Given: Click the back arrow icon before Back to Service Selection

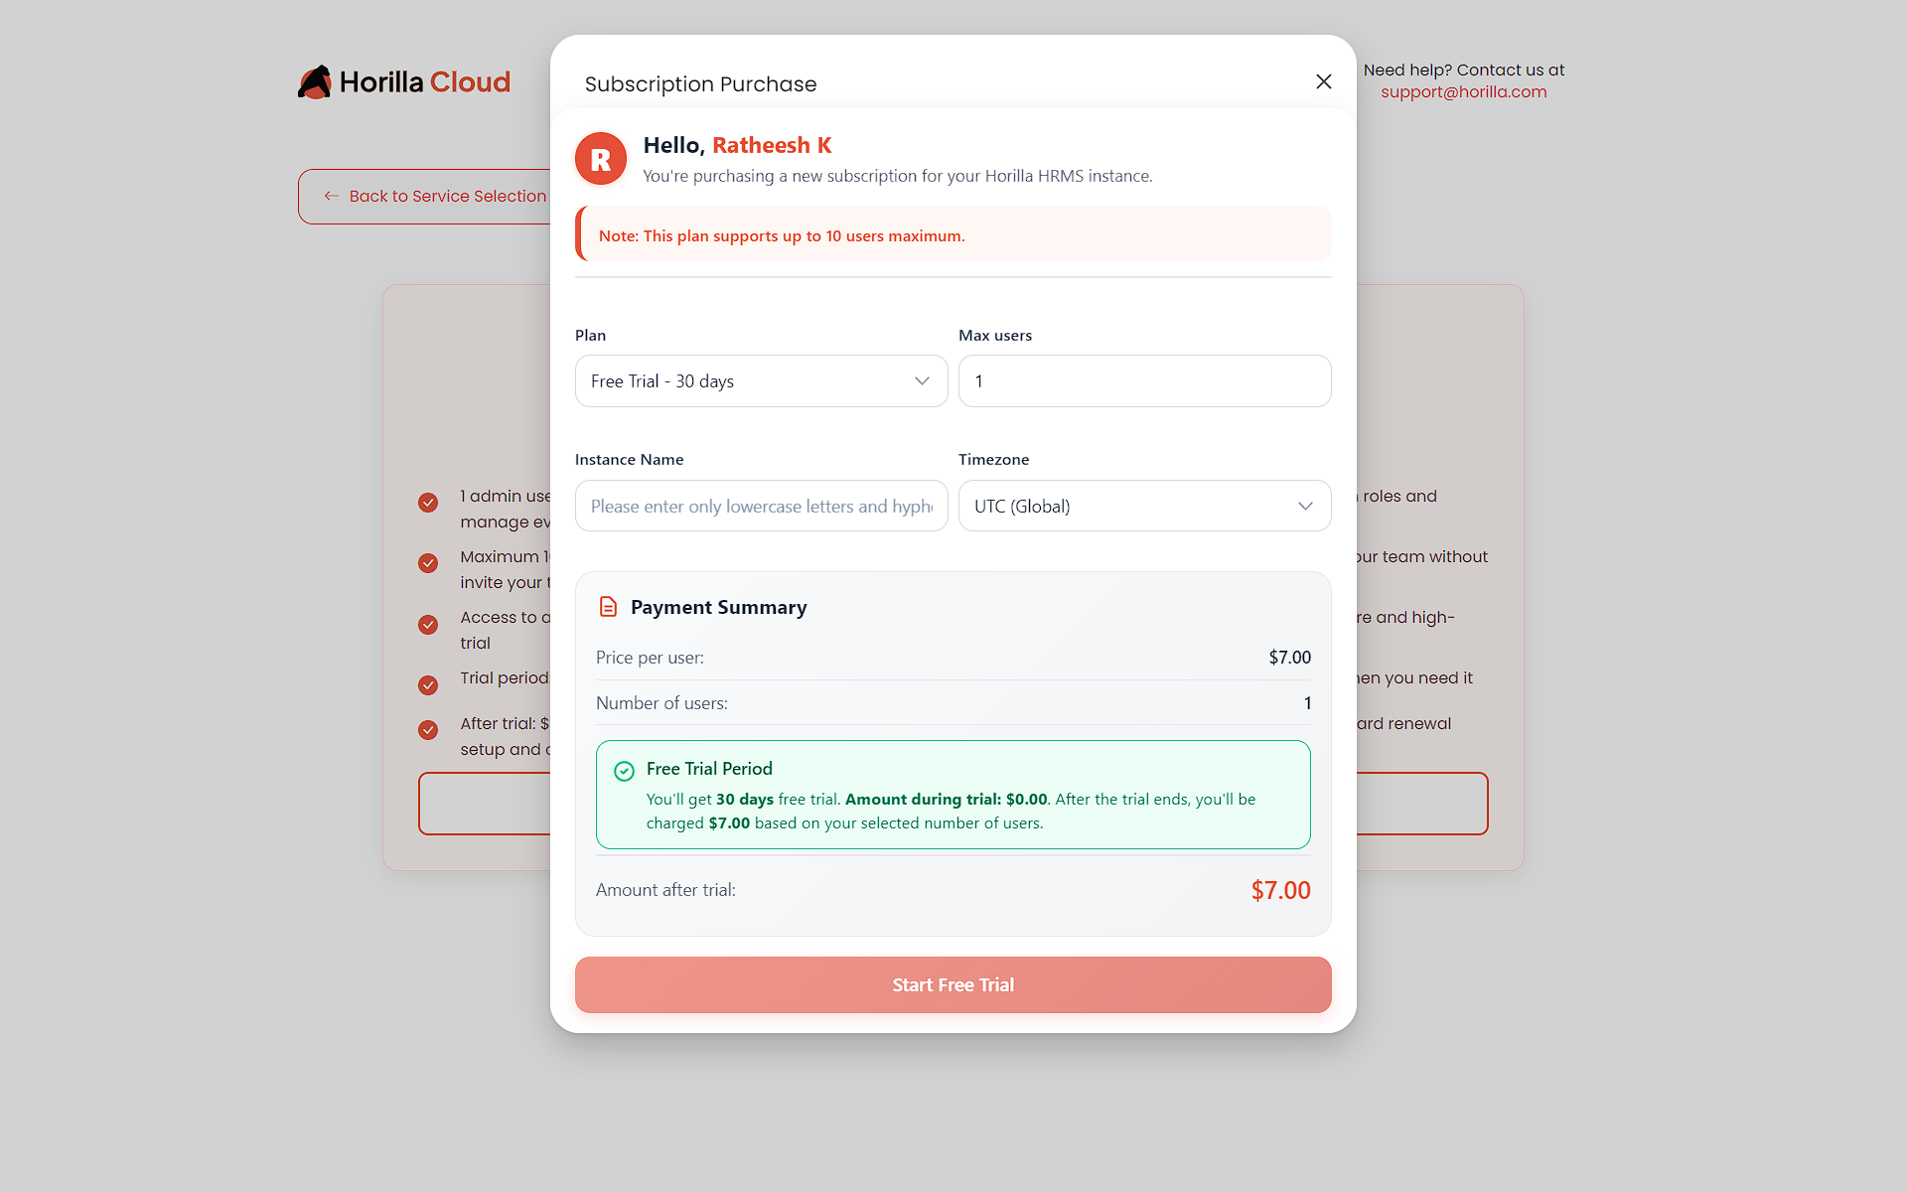Looking at the screenshot, I should point(331,196).
